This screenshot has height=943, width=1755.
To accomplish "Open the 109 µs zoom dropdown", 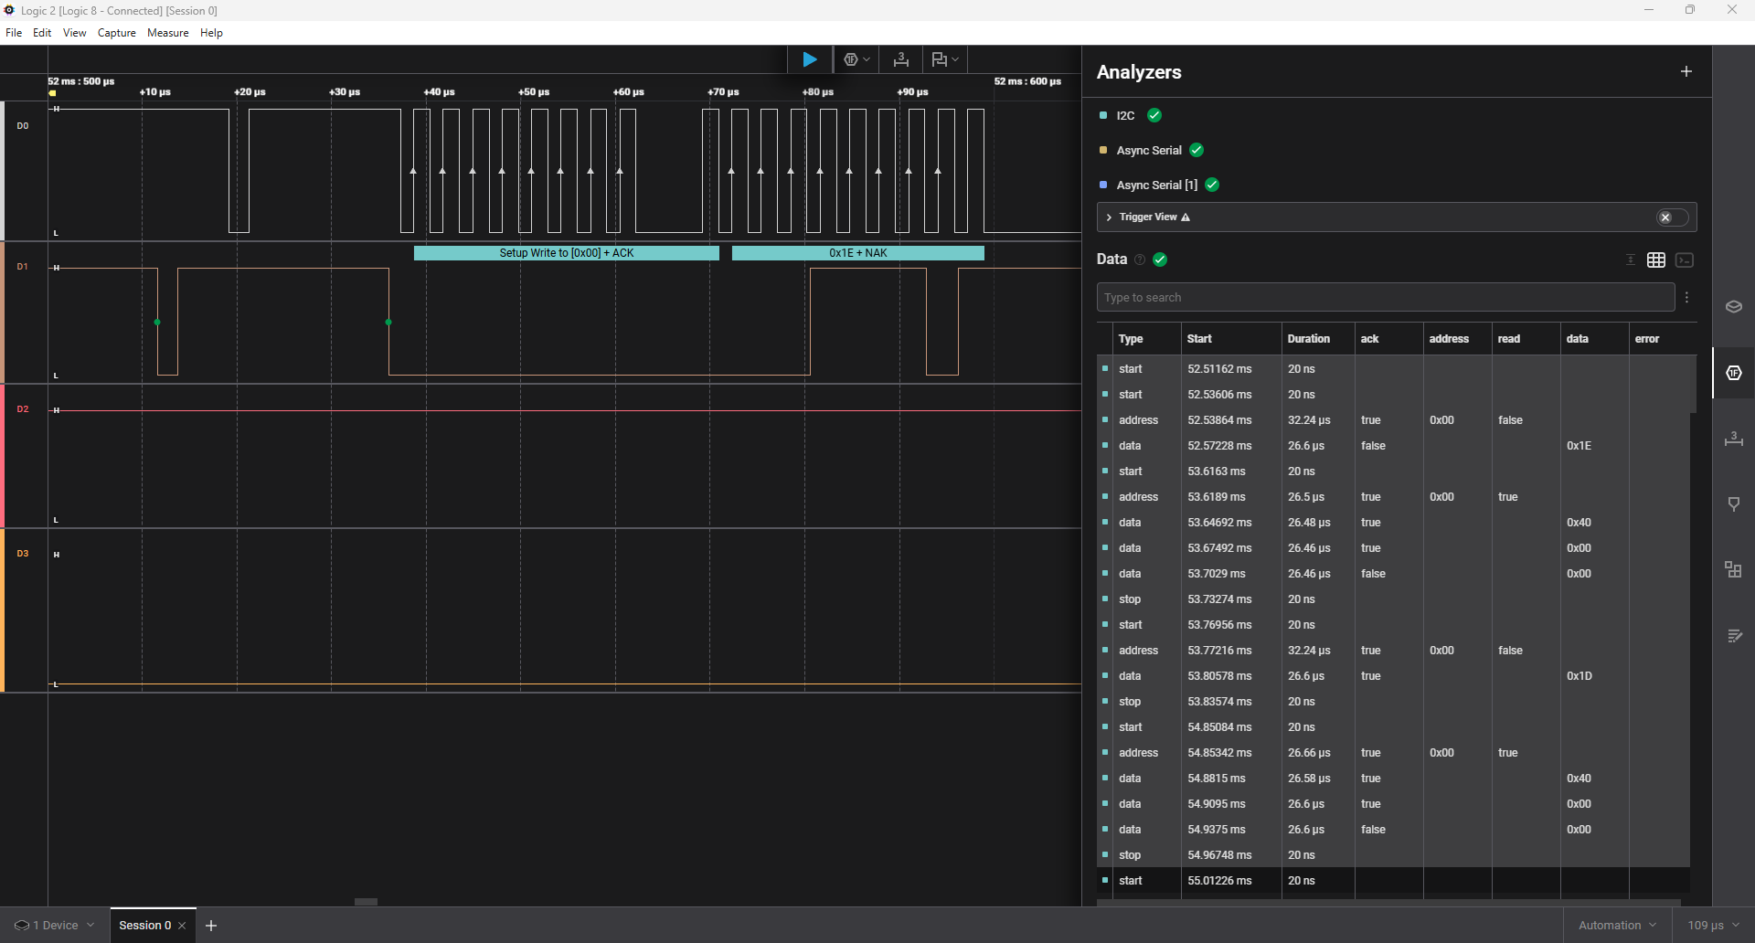I will click(x=1714, y=926).
